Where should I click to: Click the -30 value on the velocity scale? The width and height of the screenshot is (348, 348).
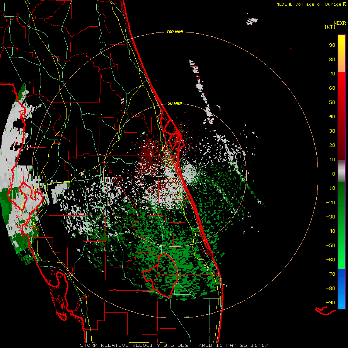[x=331, y=217]
